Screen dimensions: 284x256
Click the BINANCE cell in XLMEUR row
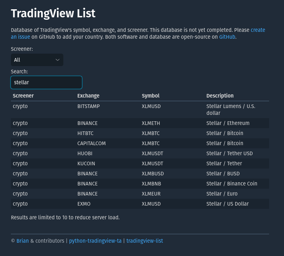coord(88,194)
